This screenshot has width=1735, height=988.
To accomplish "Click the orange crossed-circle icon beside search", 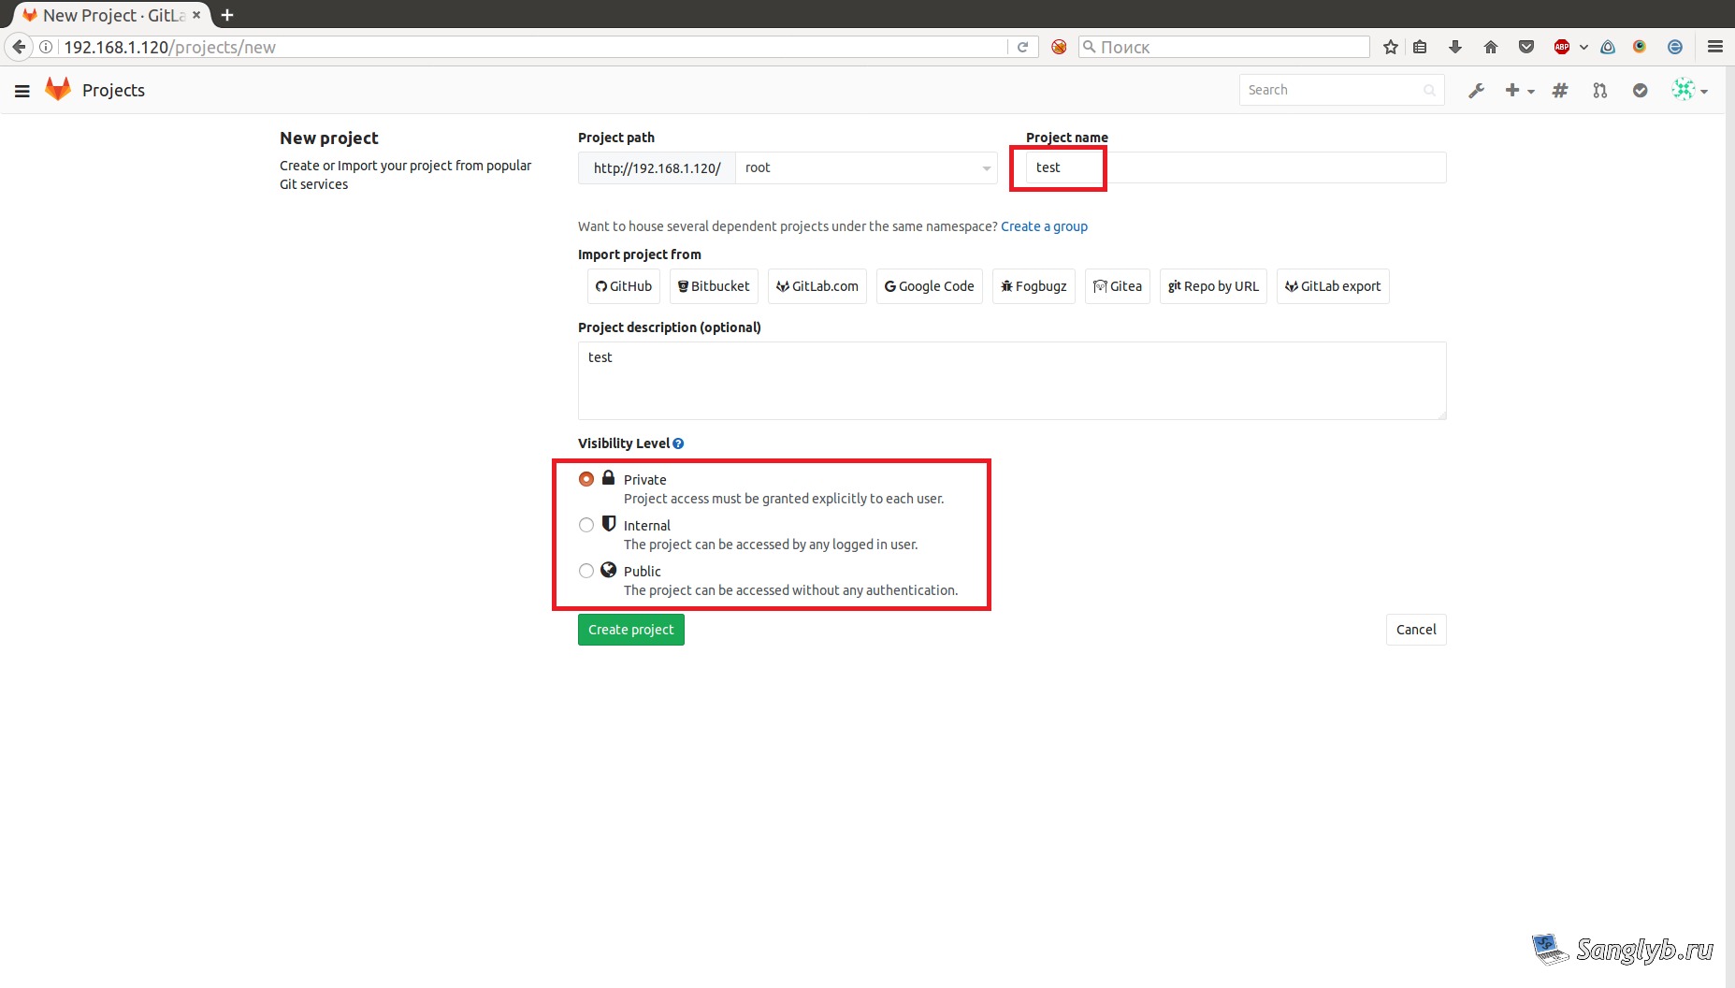I will 1059,47.
